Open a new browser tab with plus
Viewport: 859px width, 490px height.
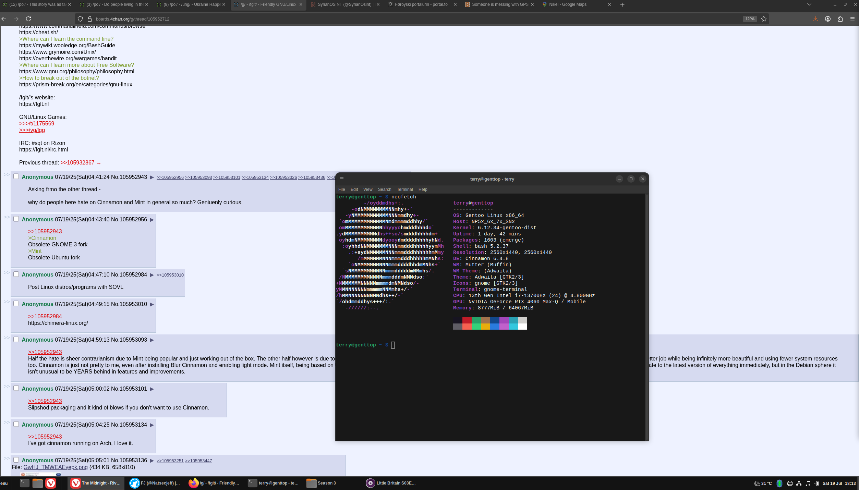point(622,4)
